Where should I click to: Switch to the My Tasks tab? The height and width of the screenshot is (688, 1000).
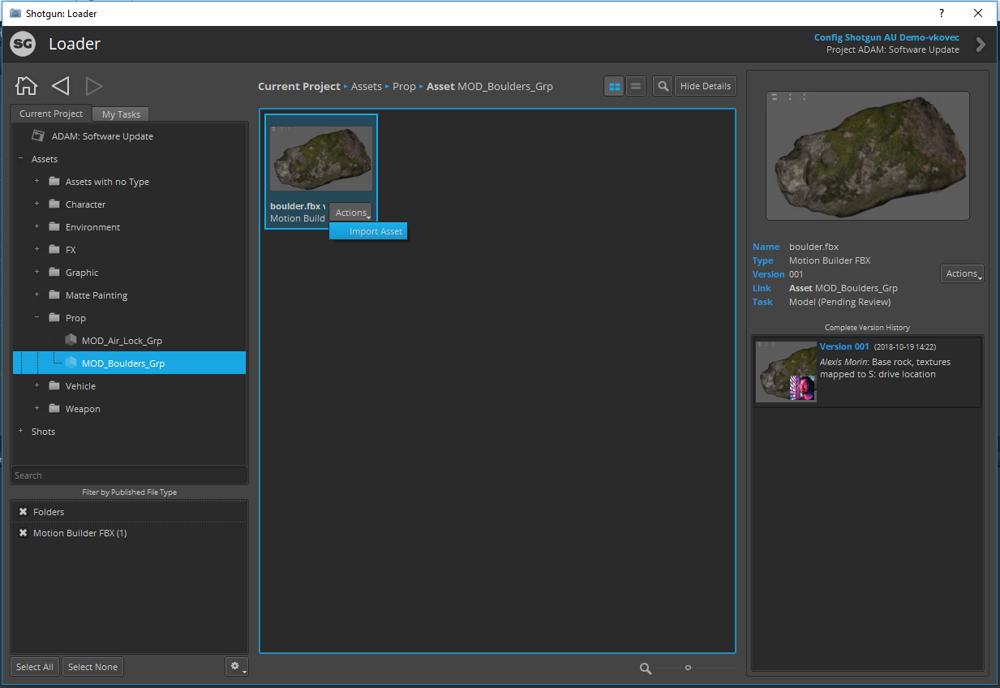click(x=120, y=114)
